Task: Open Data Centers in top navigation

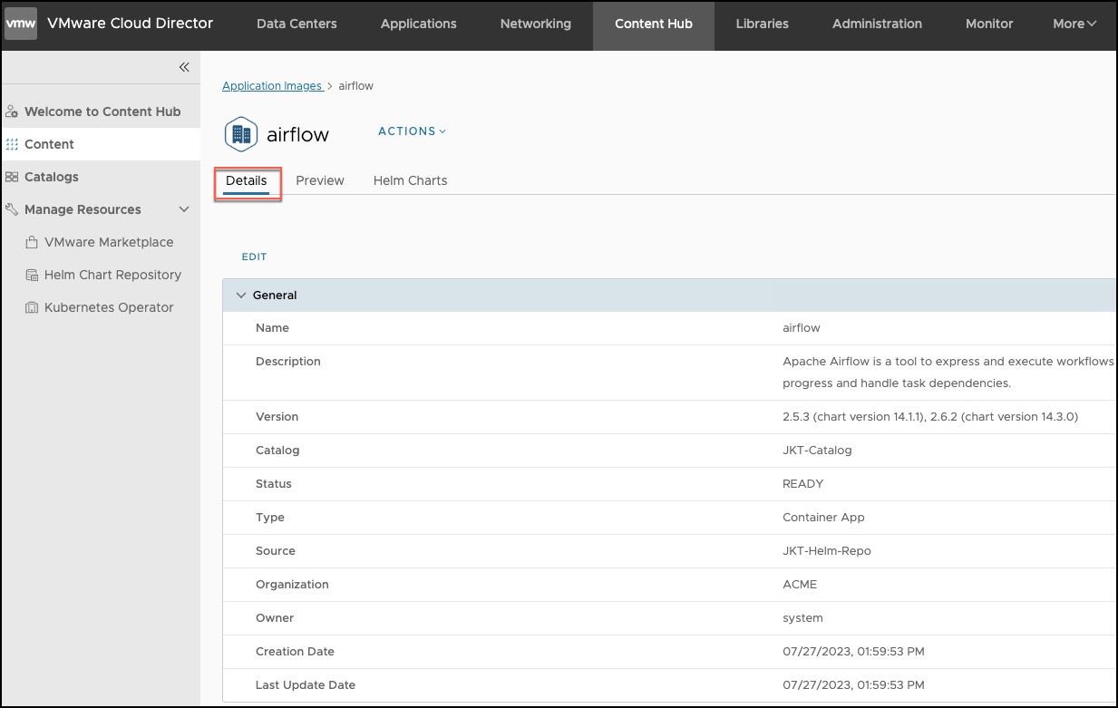Action: [297, 24]
